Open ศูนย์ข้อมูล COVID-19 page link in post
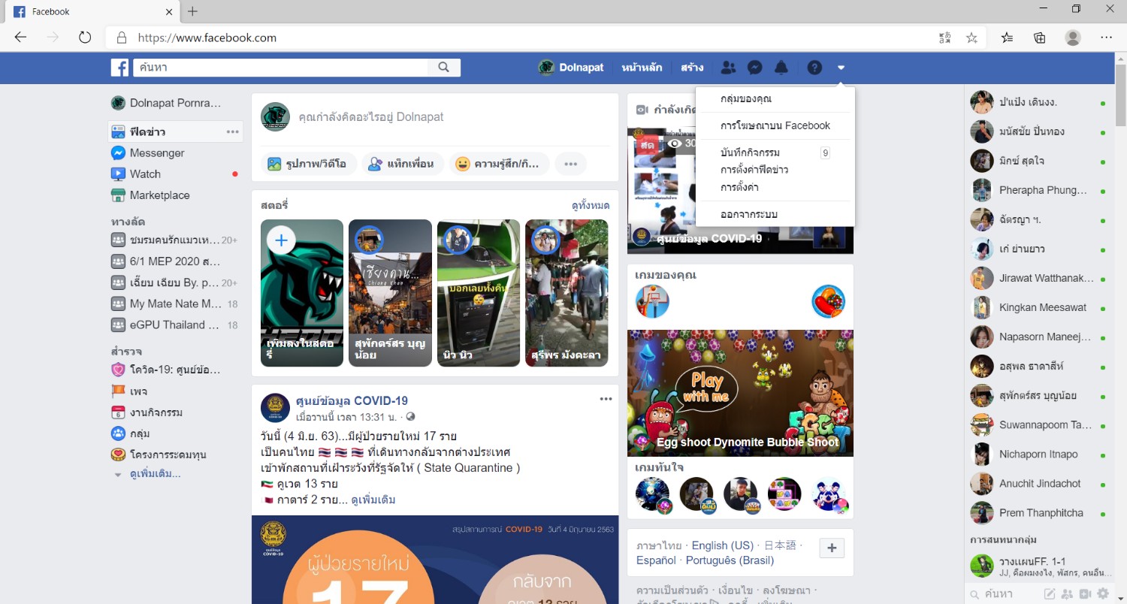The height and width of the screenshot is (604, 1127). pyautogui.click(x=352, y=400)
